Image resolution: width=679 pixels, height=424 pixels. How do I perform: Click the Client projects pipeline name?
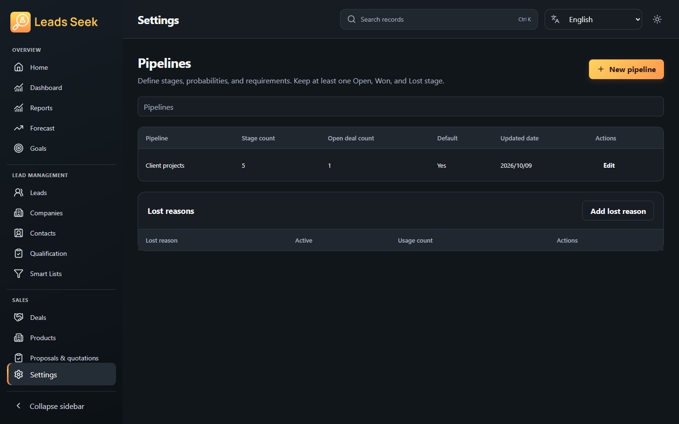(165, 165)
